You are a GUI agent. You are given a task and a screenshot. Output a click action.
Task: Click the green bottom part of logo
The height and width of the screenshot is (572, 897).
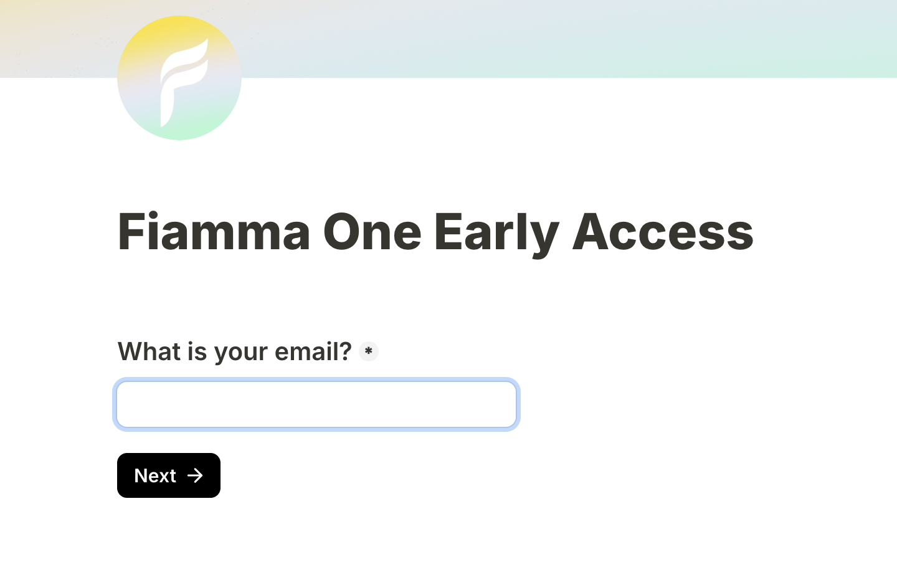point(179,129)
